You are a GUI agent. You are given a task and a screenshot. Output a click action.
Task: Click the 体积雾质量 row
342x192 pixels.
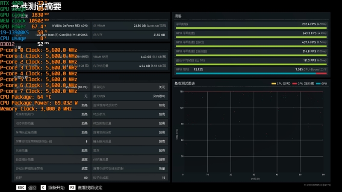130,160
